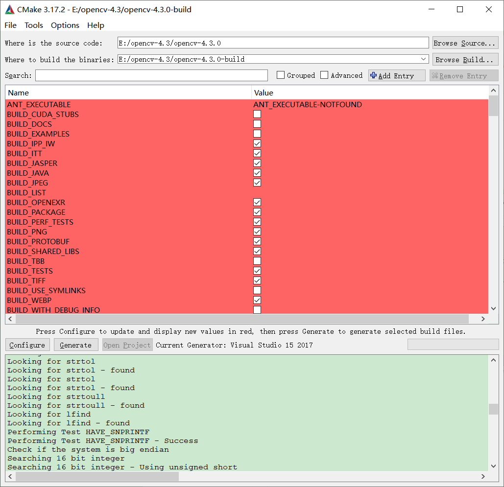Disable the BUILD_JAVA option
Viewport: 504px width, 487px height.
(x=257, y=173)
